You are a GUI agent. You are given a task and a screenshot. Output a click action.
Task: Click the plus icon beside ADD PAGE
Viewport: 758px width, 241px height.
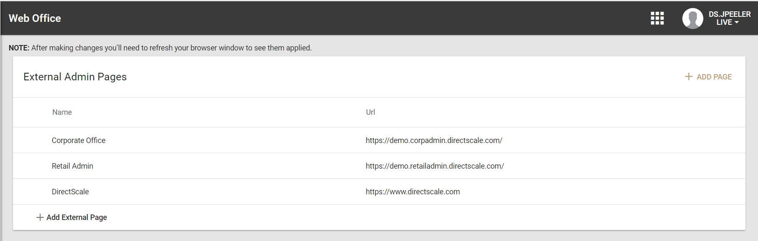(x=689, y=77)
